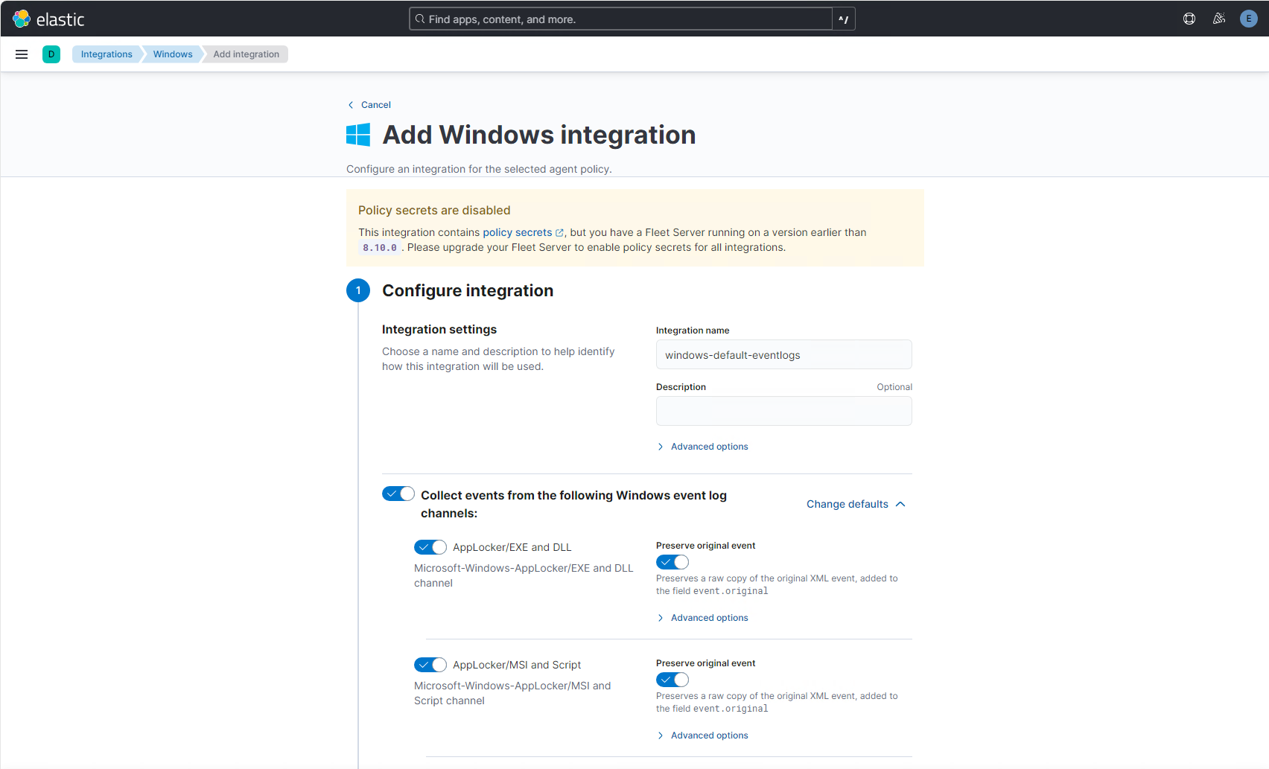Click the back chevron beside Cancel
The image size is (1269, 769).
tap(351, 105)
